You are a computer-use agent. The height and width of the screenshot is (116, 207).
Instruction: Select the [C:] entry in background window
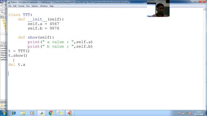click(2, 16)
